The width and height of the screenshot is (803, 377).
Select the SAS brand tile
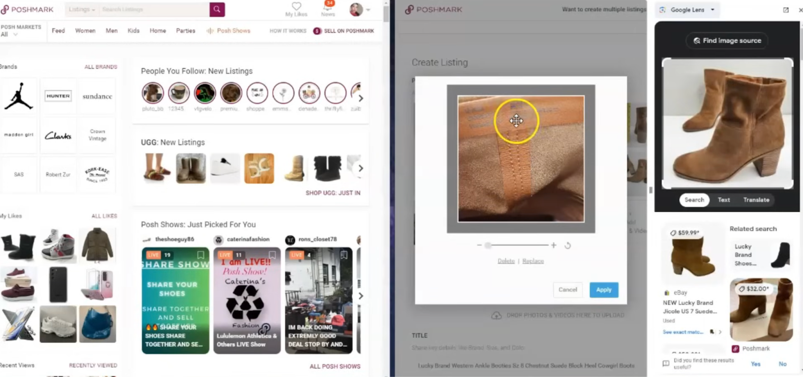[19, 174]
